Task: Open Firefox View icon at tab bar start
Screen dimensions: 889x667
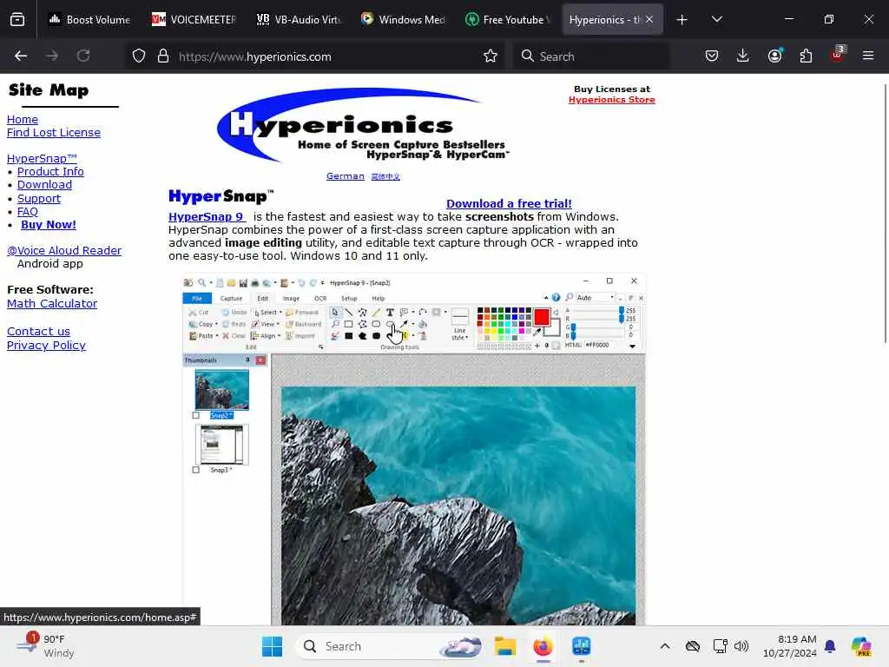Action: click(x=17, y=20)
